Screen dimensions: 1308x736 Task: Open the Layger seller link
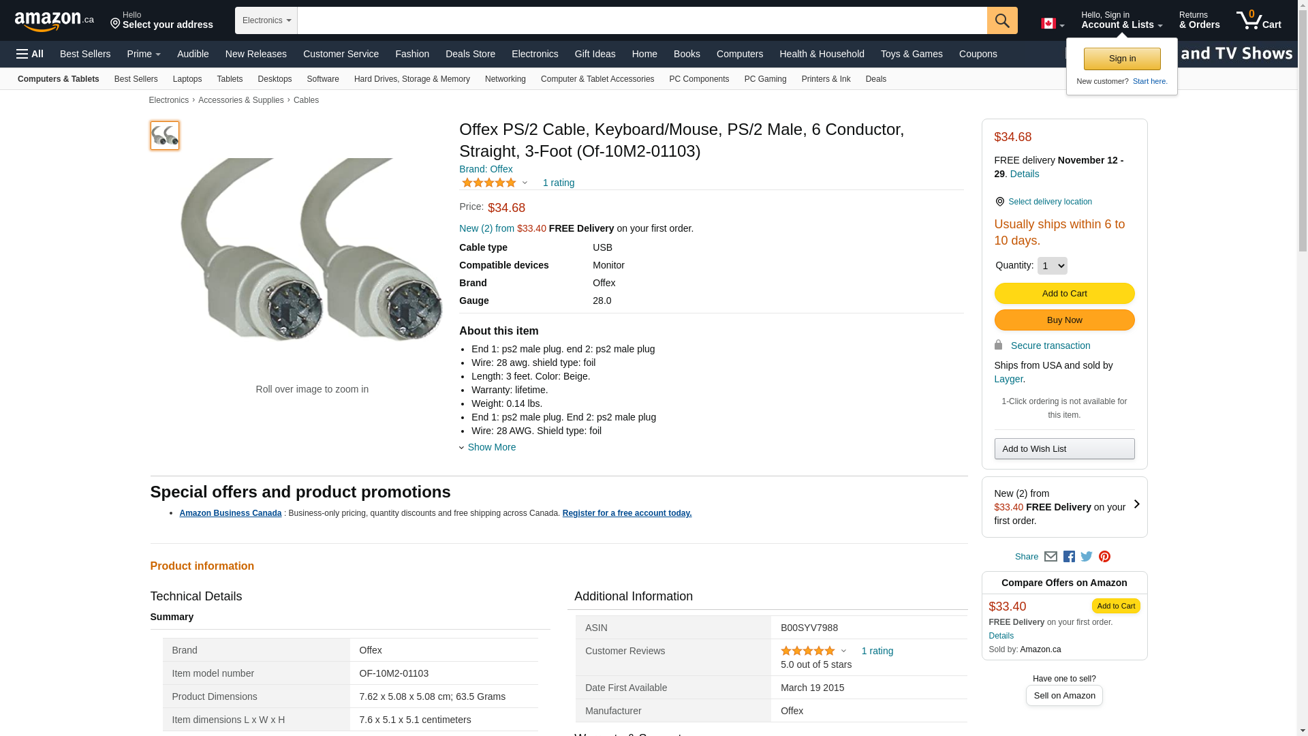click(x=1008, y=379)
